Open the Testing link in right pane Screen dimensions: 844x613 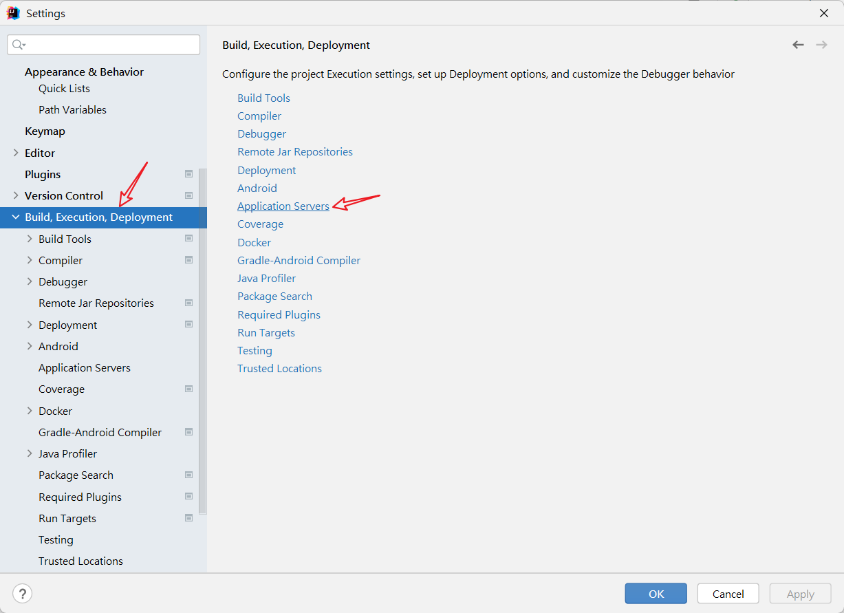coord(255,350)
